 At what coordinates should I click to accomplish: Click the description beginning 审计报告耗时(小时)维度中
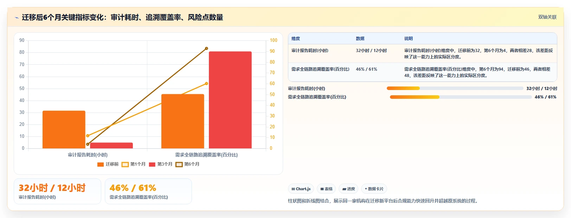[479, 53]
